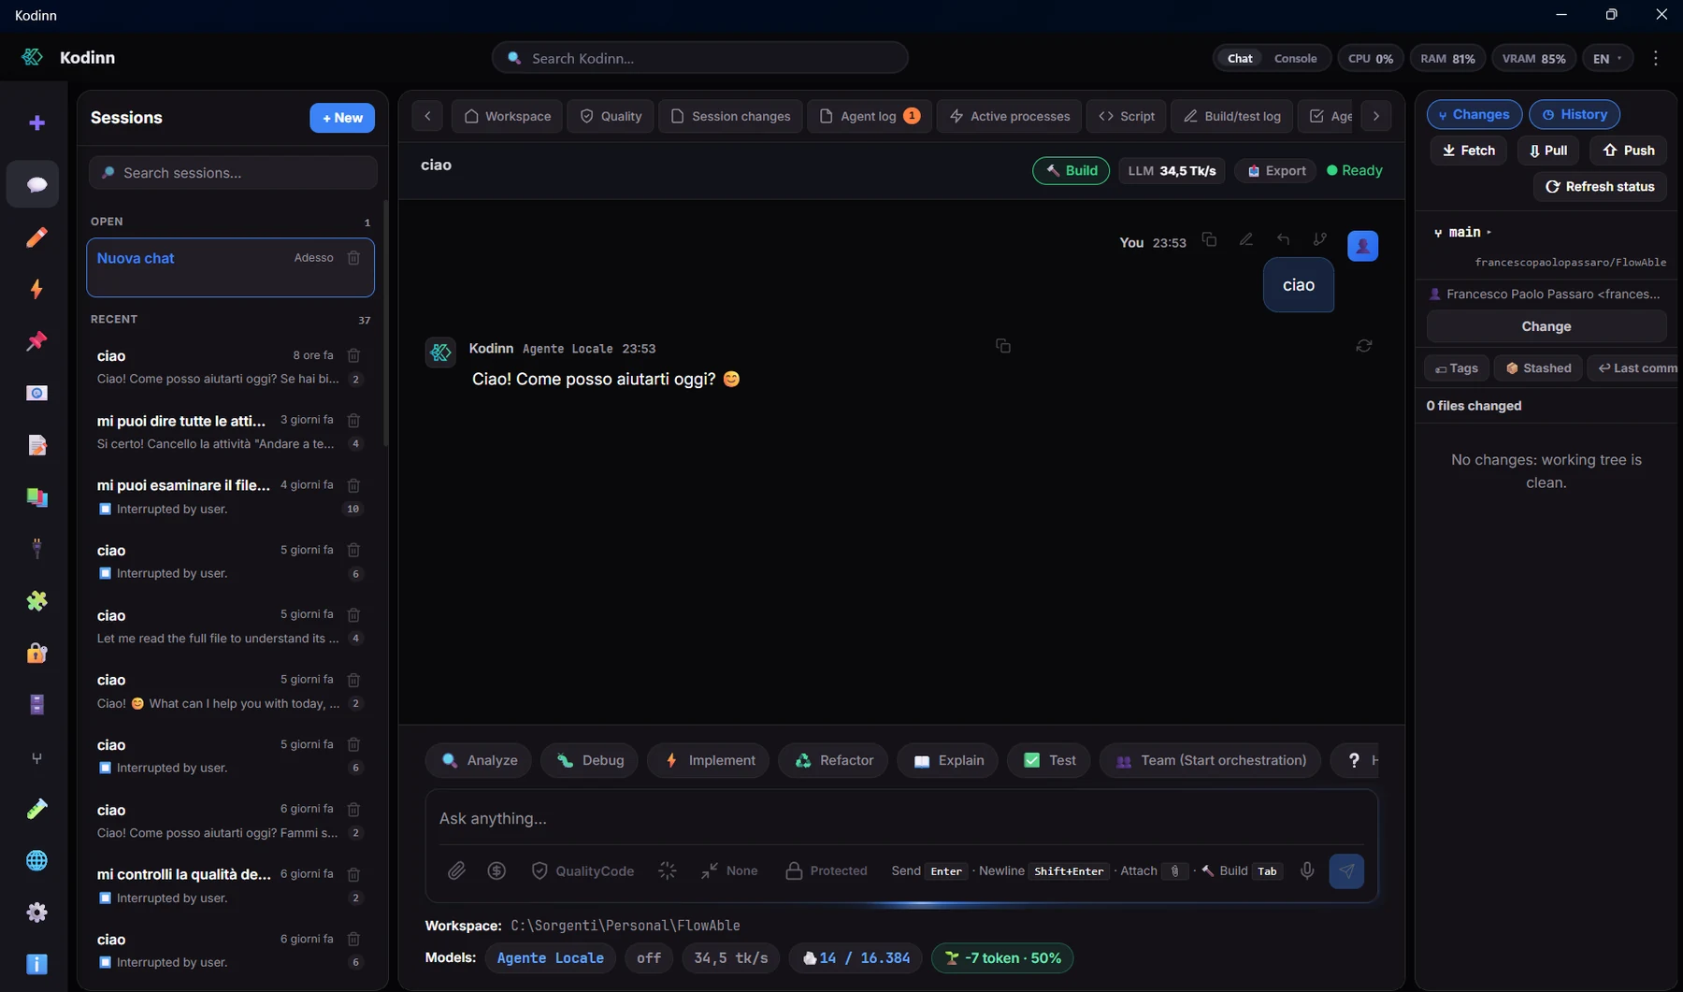The image size is (1683, 992).
Task: Switch to the Agent log tab
Action: [869, 116]
